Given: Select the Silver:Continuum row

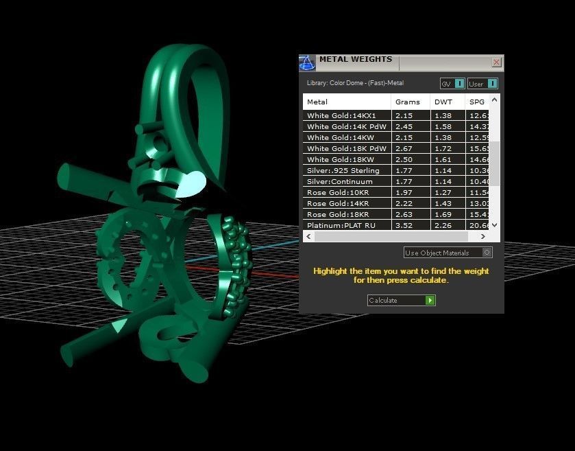Looking at the screenshot, I should point(396,181).
